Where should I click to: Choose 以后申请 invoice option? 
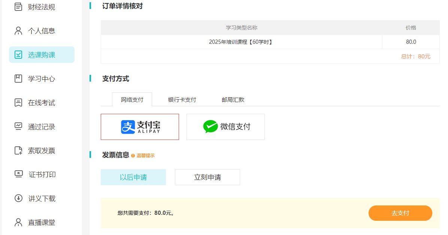pyautogui.click(x=133, y=177)
